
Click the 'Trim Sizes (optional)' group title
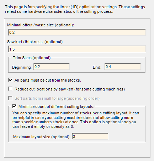click(x=32, y=58)
